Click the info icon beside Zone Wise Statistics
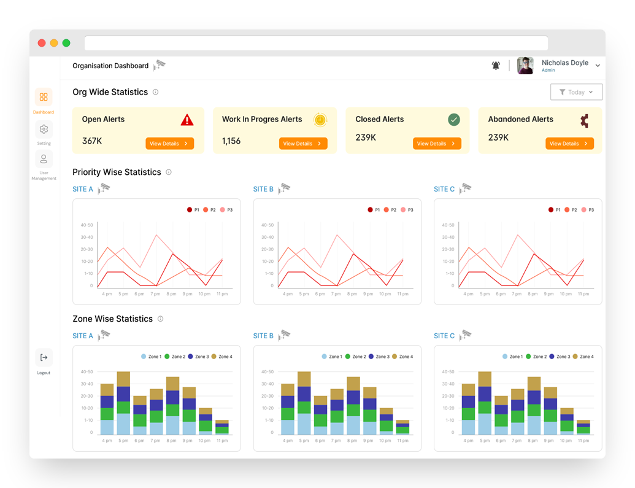The width and height of the screenshot is (635, 488). coord(160,319)
